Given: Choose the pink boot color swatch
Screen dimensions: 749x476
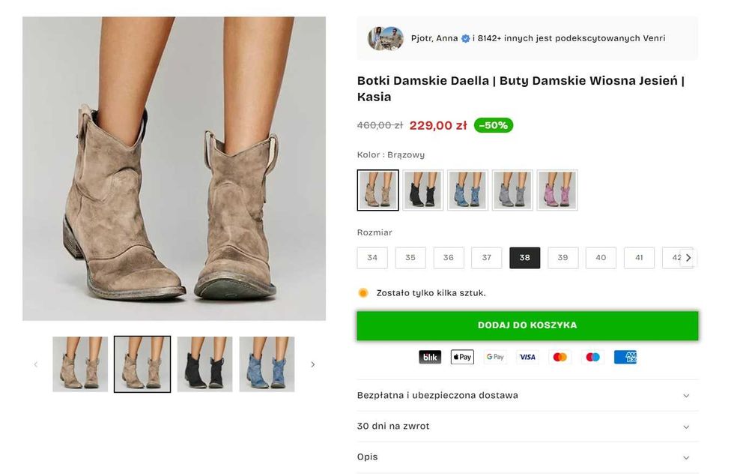Looking at the screenshot, I should tap(557, 190).
